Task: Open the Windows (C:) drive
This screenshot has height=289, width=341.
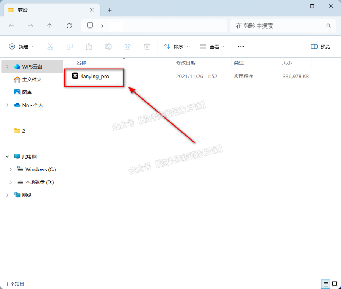Action: tap(36, 169)
